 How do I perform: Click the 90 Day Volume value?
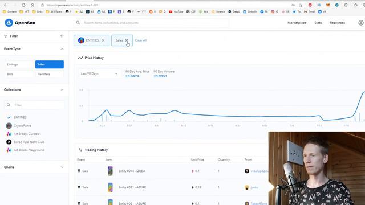pyautogui.click(x=160, y=76)
